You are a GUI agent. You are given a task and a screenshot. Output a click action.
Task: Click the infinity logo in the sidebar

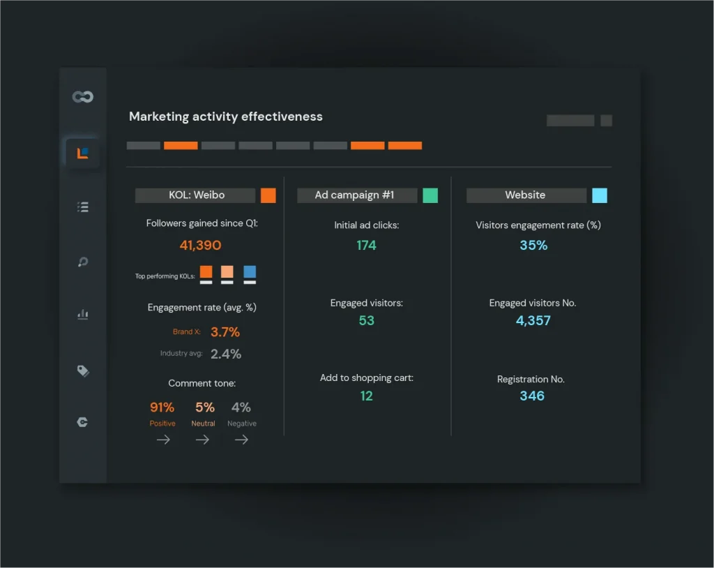(x=83, y=97)
